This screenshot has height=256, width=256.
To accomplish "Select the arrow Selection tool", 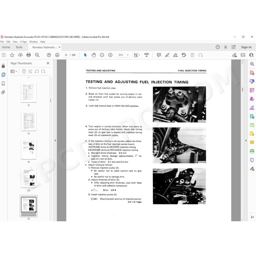I will click(x=85, y=55).
